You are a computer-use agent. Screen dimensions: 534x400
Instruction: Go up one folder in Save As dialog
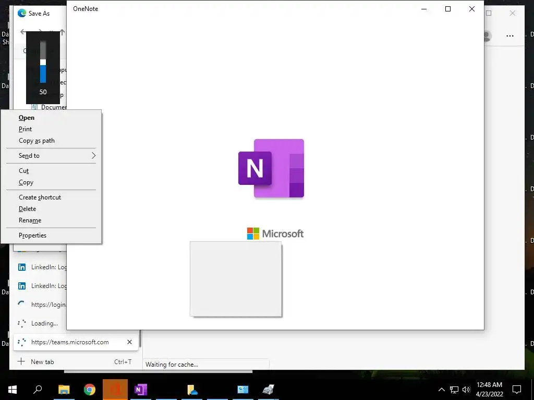63,32
